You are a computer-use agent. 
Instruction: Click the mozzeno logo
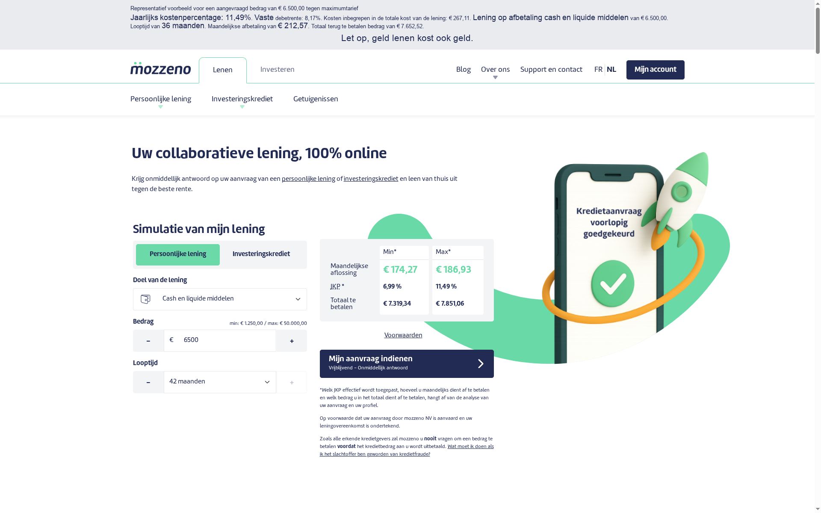160,69
